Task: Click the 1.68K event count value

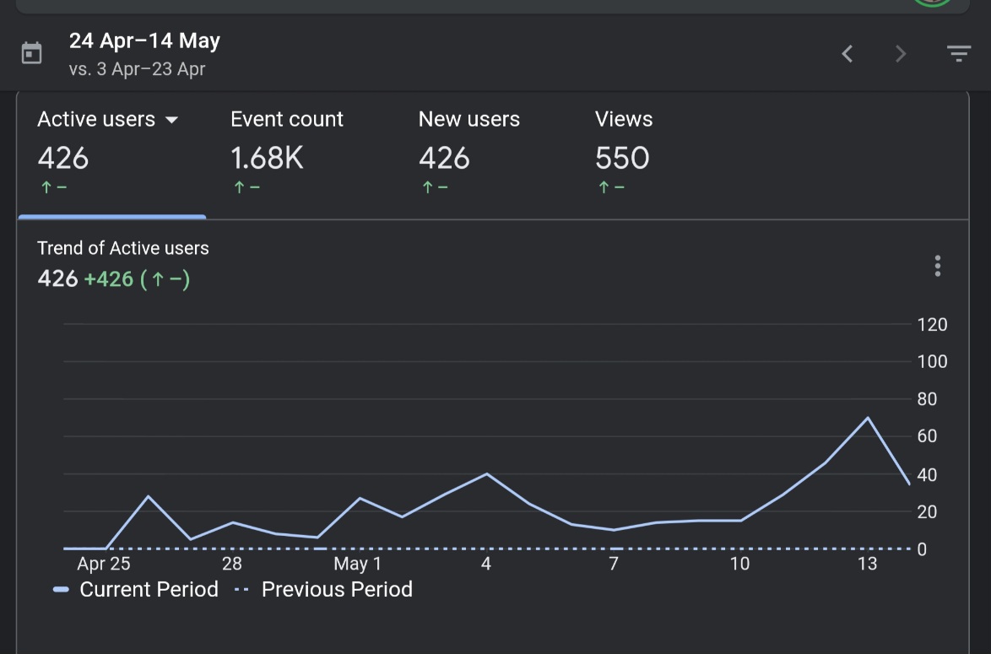Action: point(267,158)
